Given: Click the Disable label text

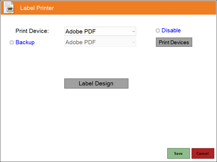Looking at the screenshot, I should pos(171,31).
